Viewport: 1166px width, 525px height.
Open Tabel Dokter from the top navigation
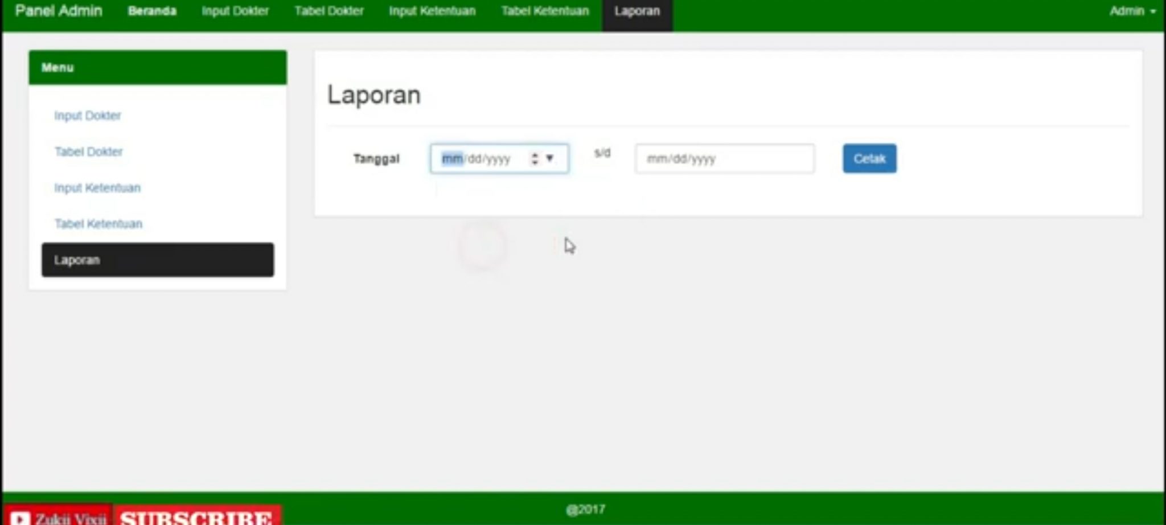(329, 10)
